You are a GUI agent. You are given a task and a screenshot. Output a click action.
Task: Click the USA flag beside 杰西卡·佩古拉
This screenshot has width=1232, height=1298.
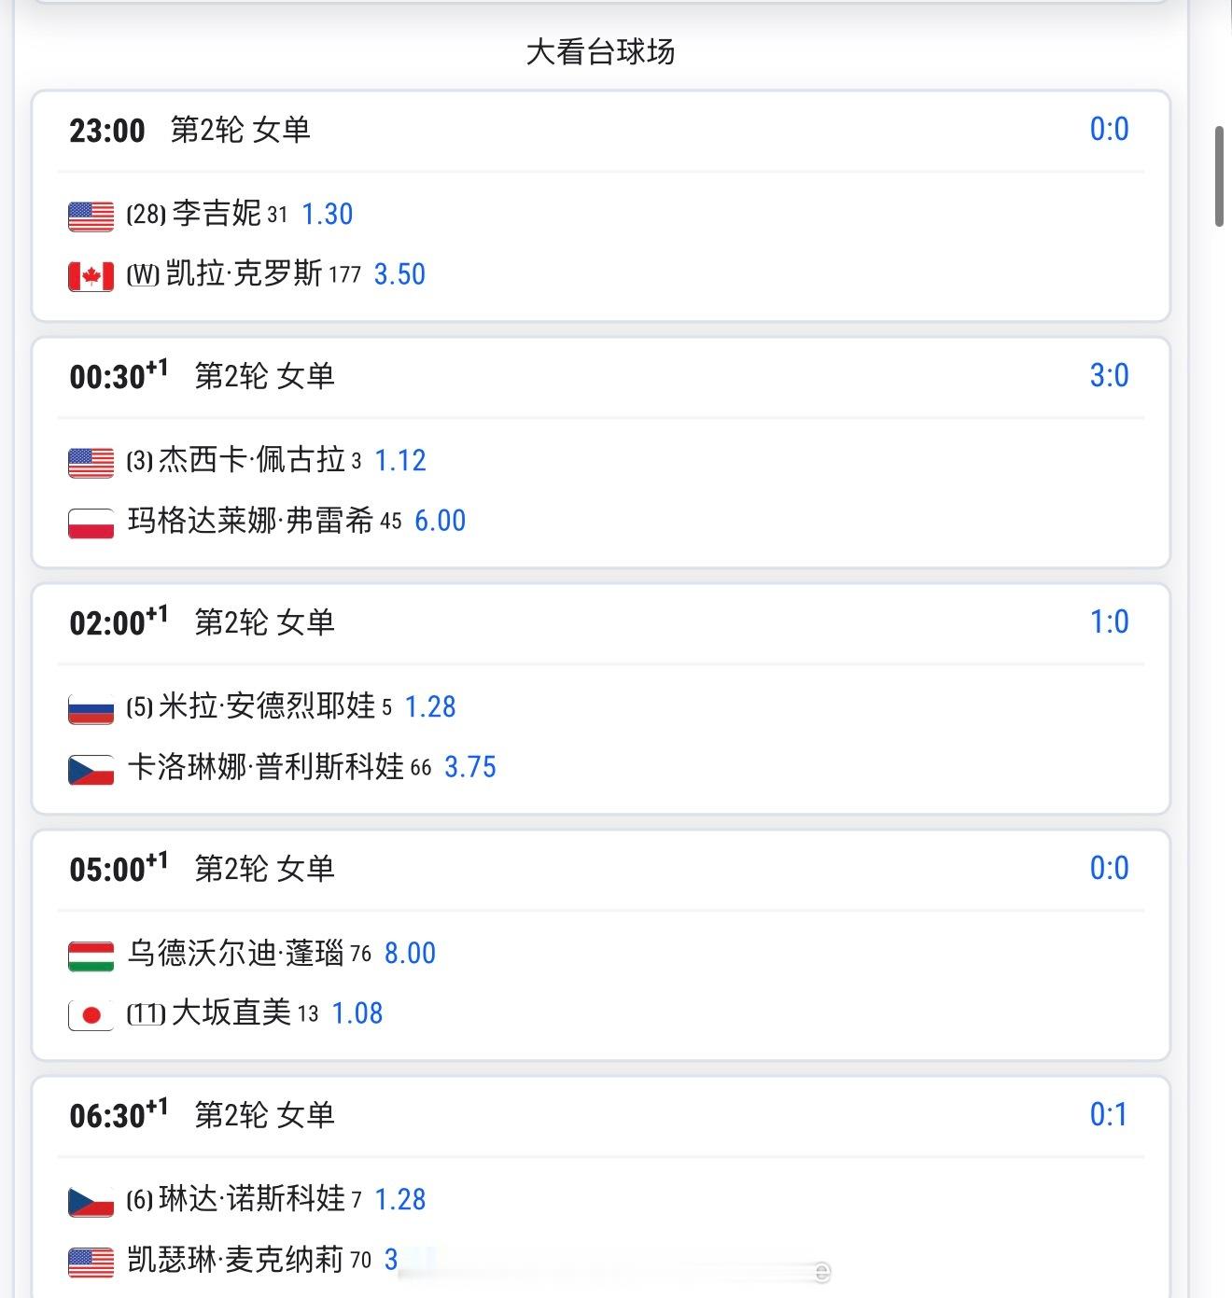pyautogui.click(x=91, y=463)
